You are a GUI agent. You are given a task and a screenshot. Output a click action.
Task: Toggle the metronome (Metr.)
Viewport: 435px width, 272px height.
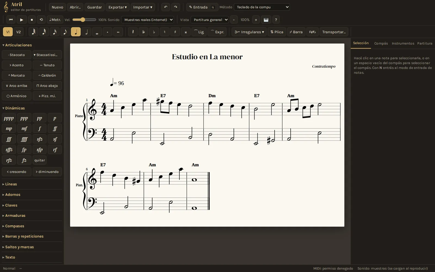click(x=55, y=20)
